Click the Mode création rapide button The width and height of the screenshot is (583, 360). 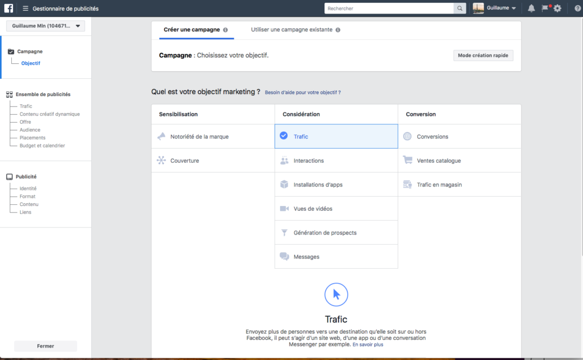click(x=483, y=55)
